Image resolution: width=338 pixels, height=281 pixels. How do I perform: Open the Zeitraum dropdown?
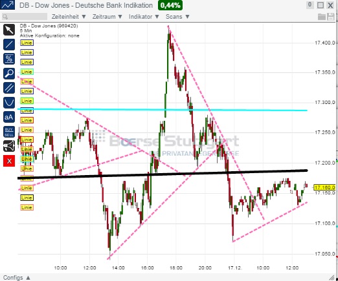click(107, 17)
